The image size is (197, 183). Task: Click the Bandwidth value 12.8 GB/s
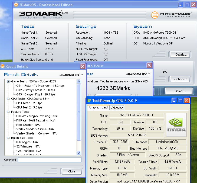pos(172,175)
